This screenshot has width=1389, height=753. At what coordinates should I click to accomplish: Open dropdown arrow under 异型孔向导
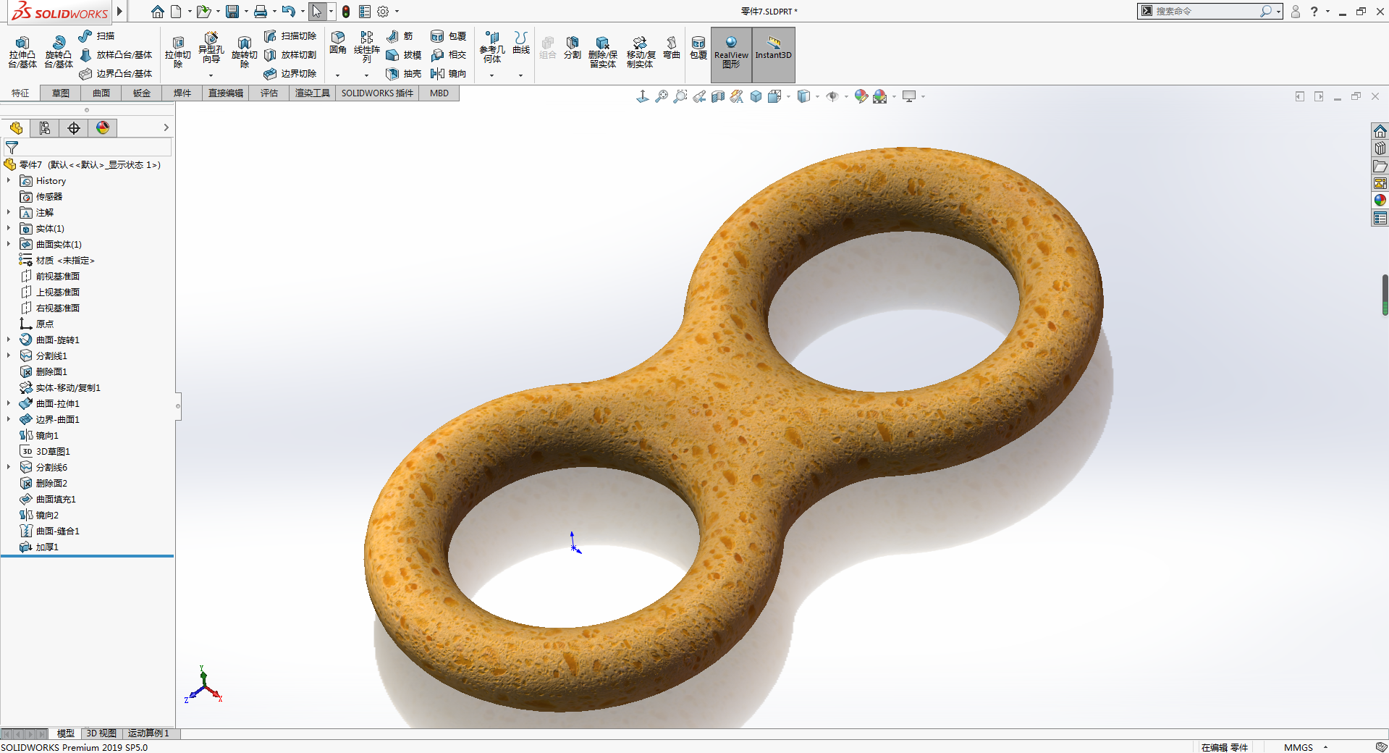[211, 75]
